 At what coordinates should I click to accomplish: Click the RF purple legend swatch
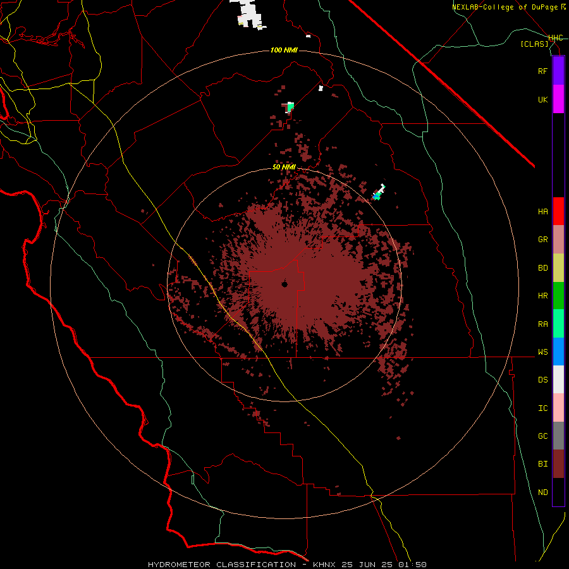coord(558,71)
